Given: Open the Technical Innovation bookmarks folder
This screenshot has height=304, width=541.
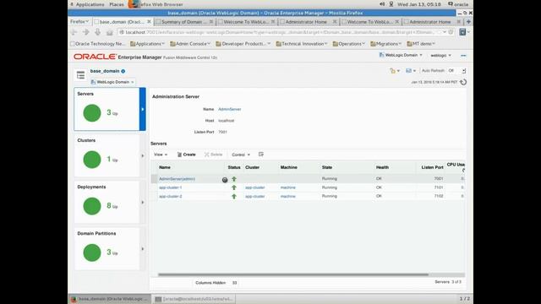Looking at the screenshot, I should tap(302, 44).
